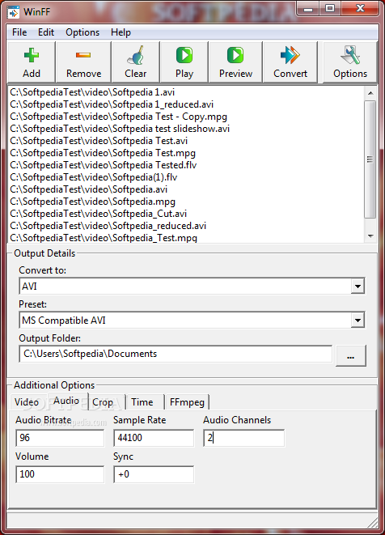The height and width of the screenshot is (535, 385).
Task: Click the WinFF title bar app icon
Action: point(14,12)
